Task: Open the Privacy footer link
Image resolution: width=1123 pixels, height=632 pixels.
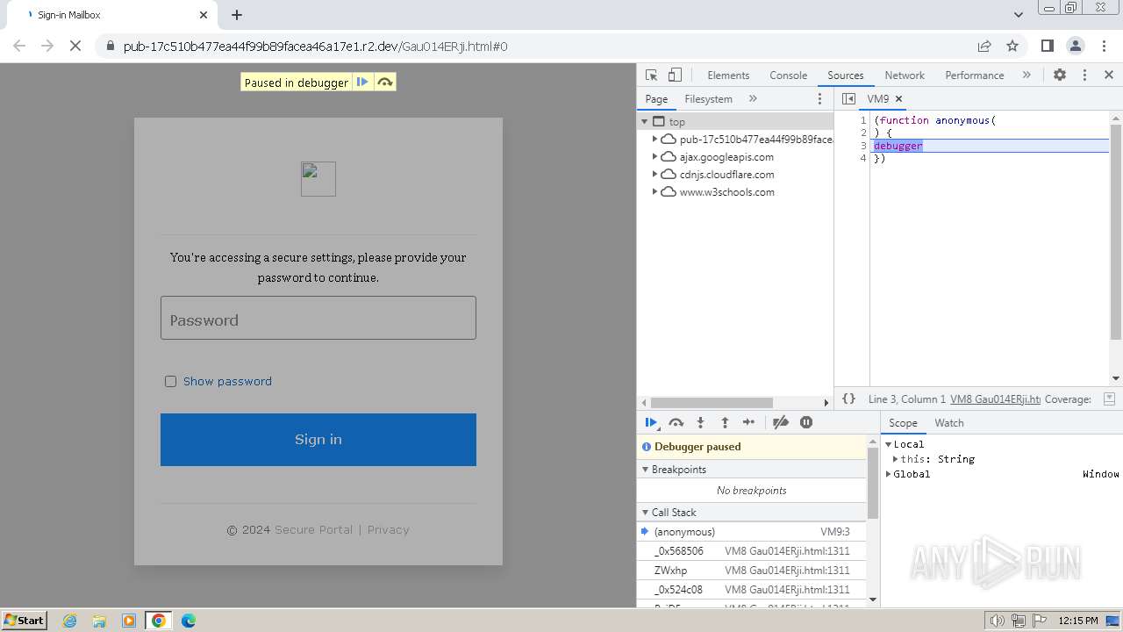Action: [388, 530]
